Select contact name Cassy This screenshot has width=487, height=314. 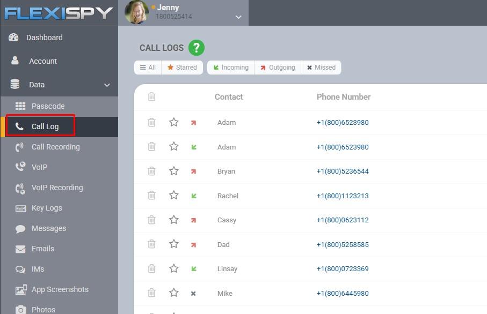pos(227,220)
